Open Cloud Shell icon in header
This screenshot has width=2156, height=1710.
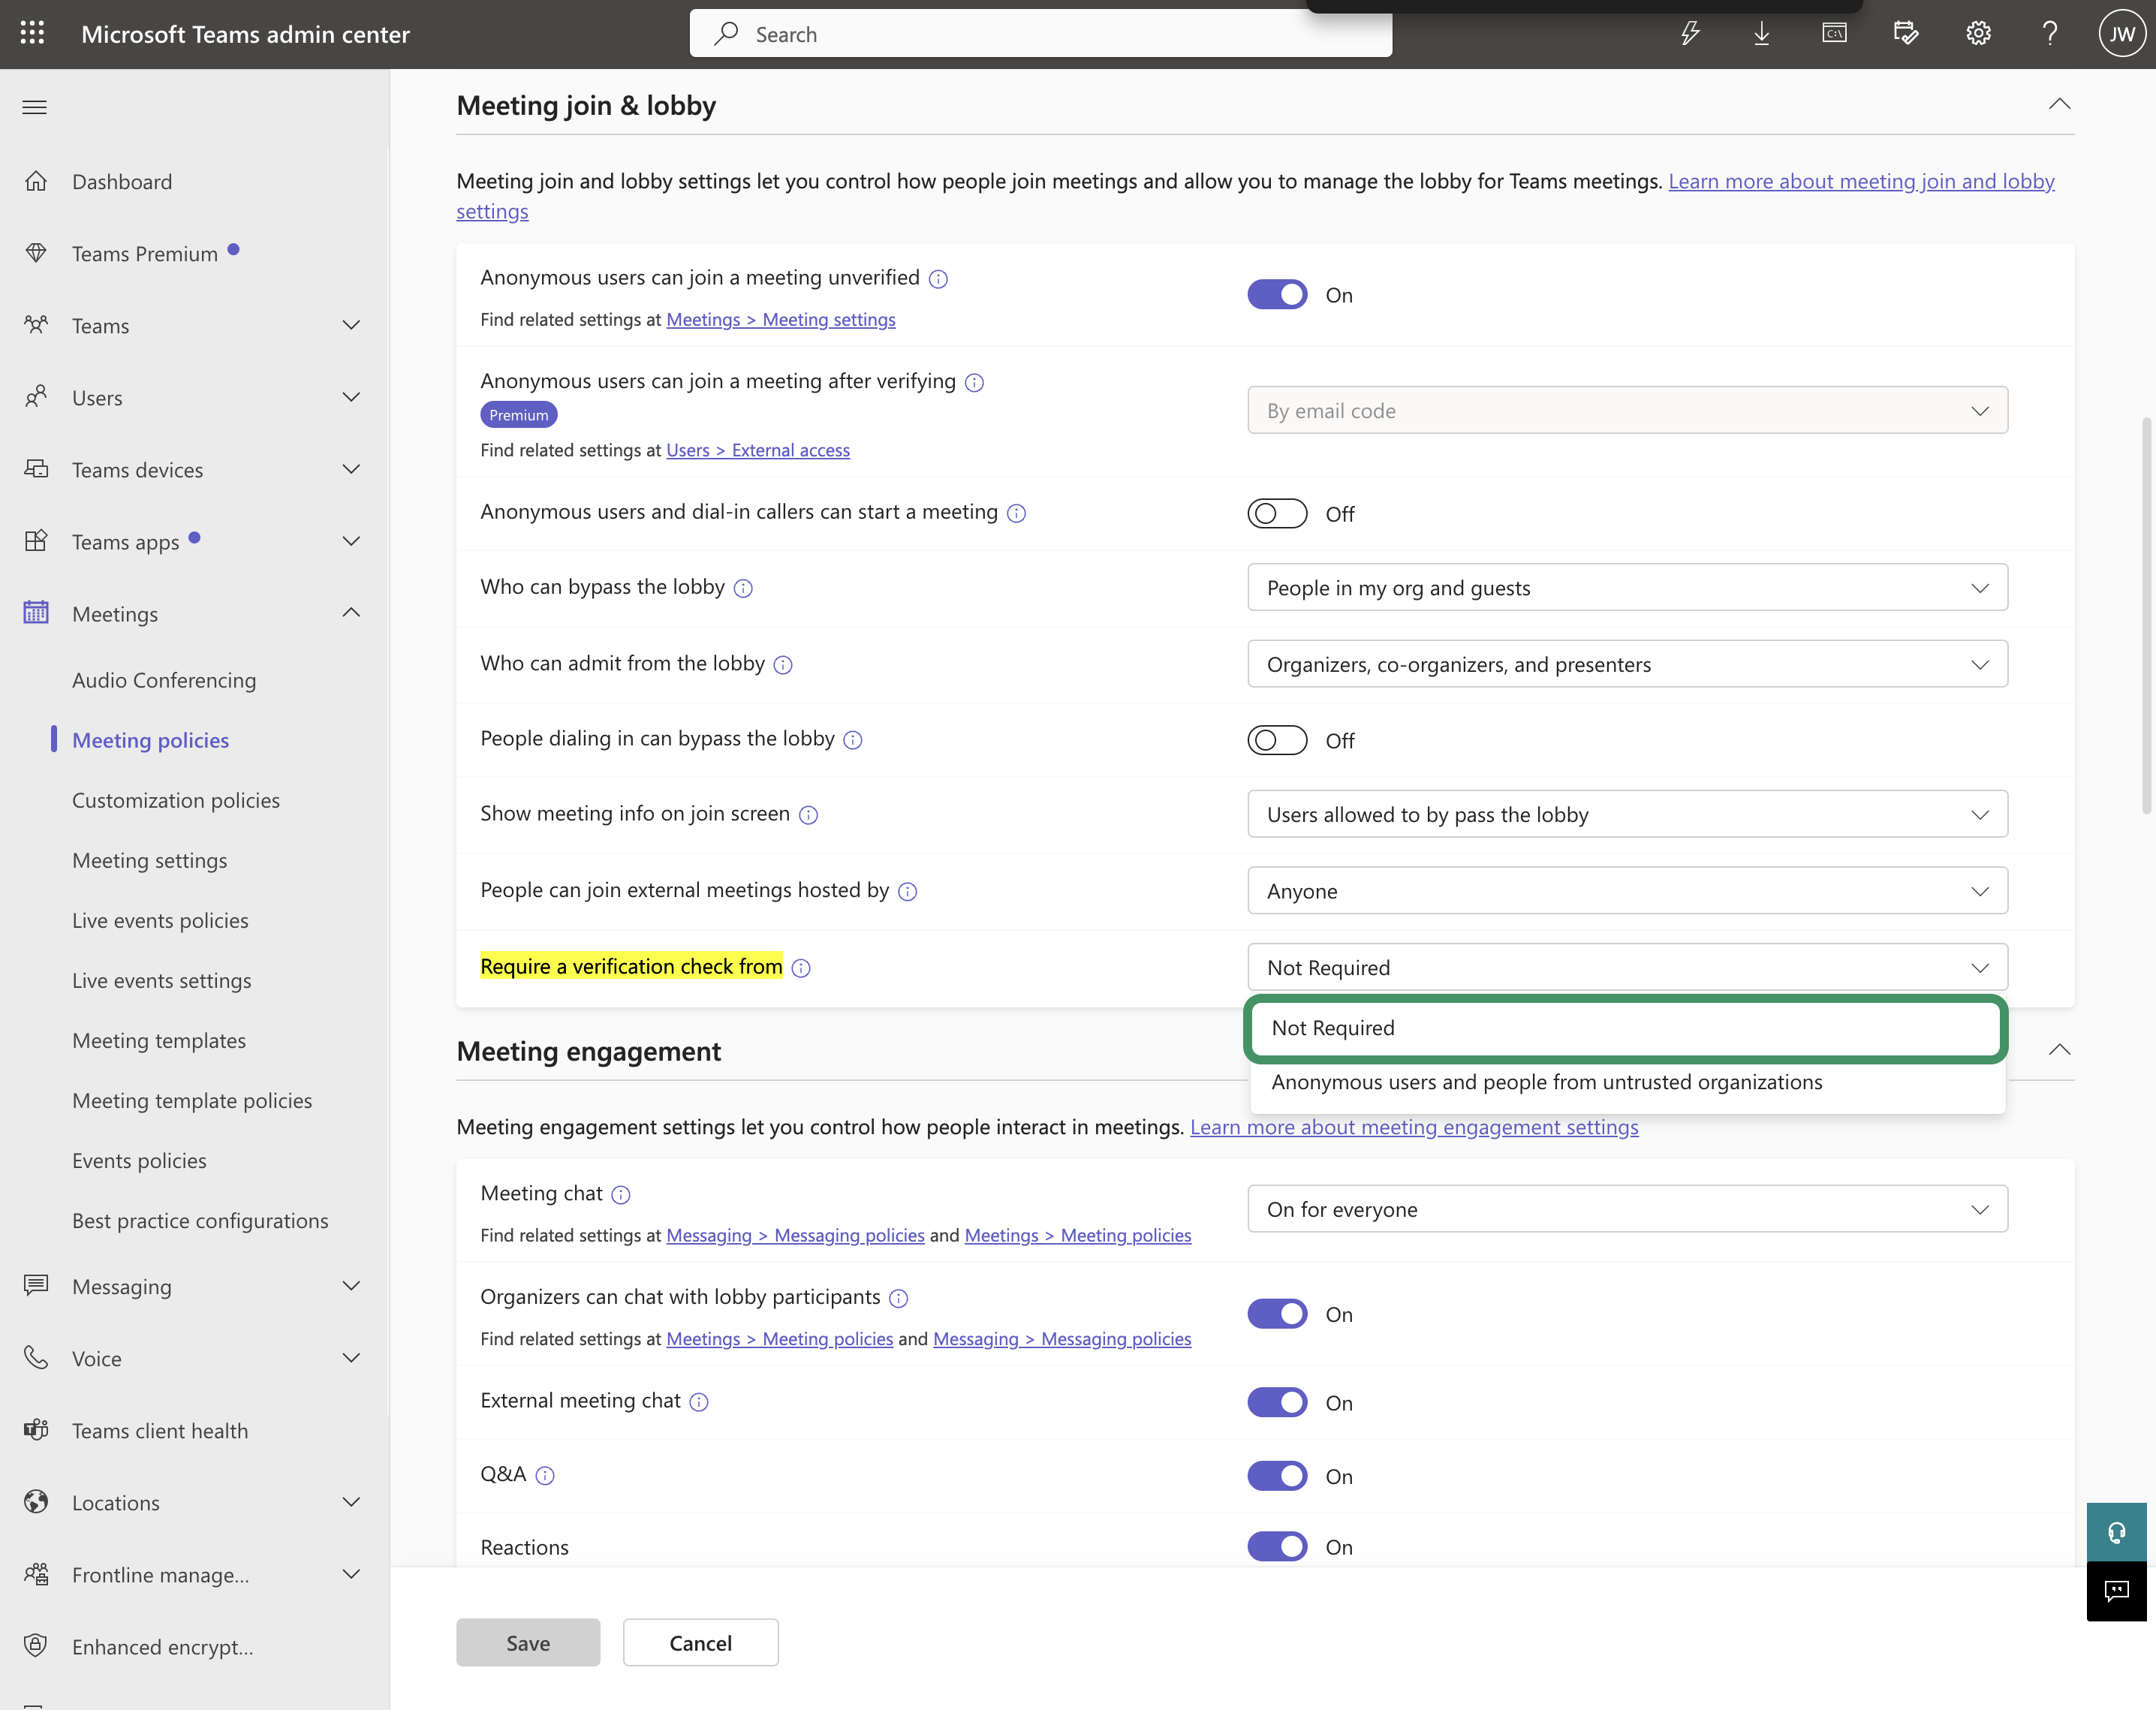tap(1834, 34)
